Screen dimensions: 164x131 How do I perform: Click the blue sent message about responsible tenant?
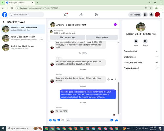tap(88, 94)
